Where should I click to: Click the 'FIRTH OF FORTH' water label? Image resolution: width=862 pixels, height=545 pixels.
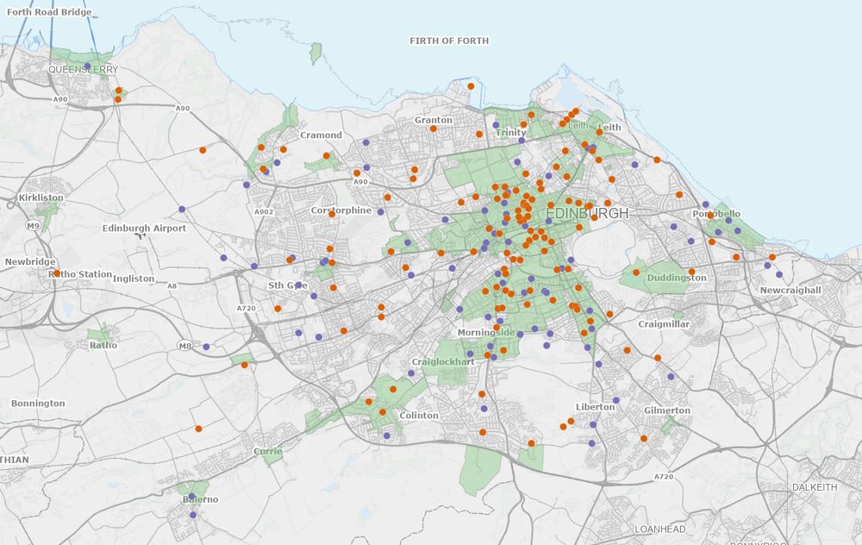[x=449, y=41]
